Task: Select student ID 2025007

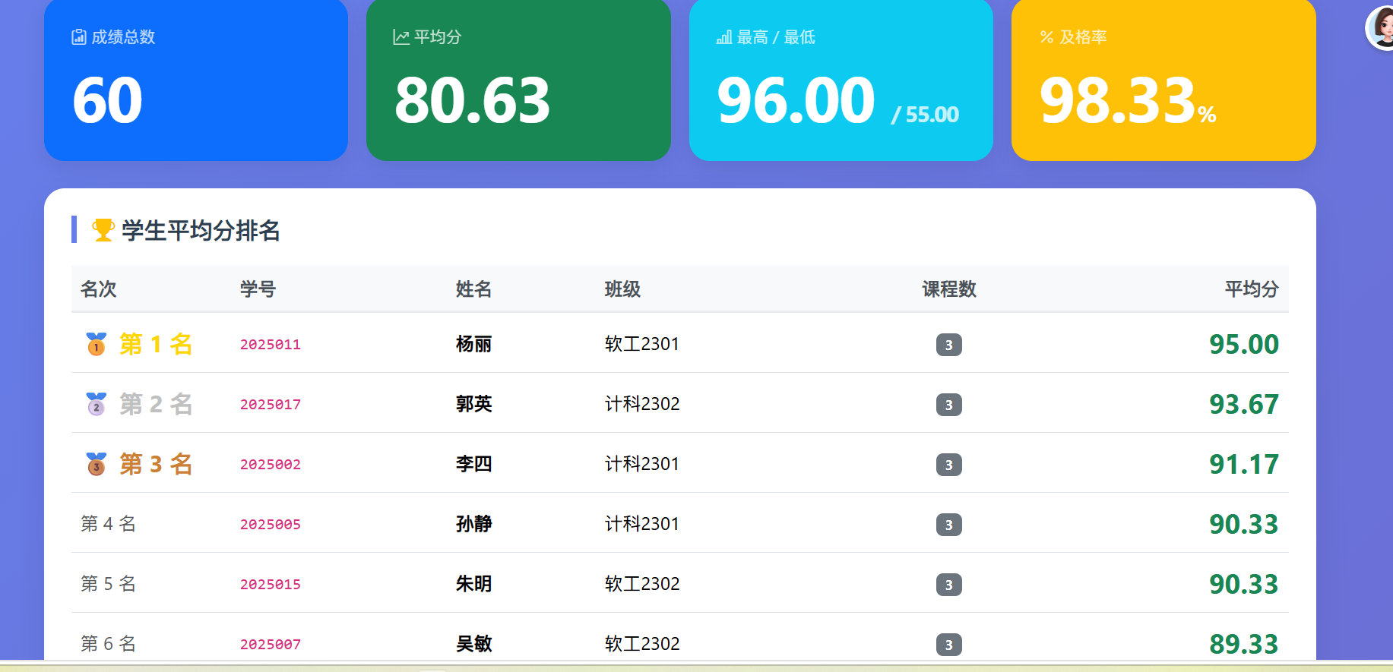Action: pos(271,645)
